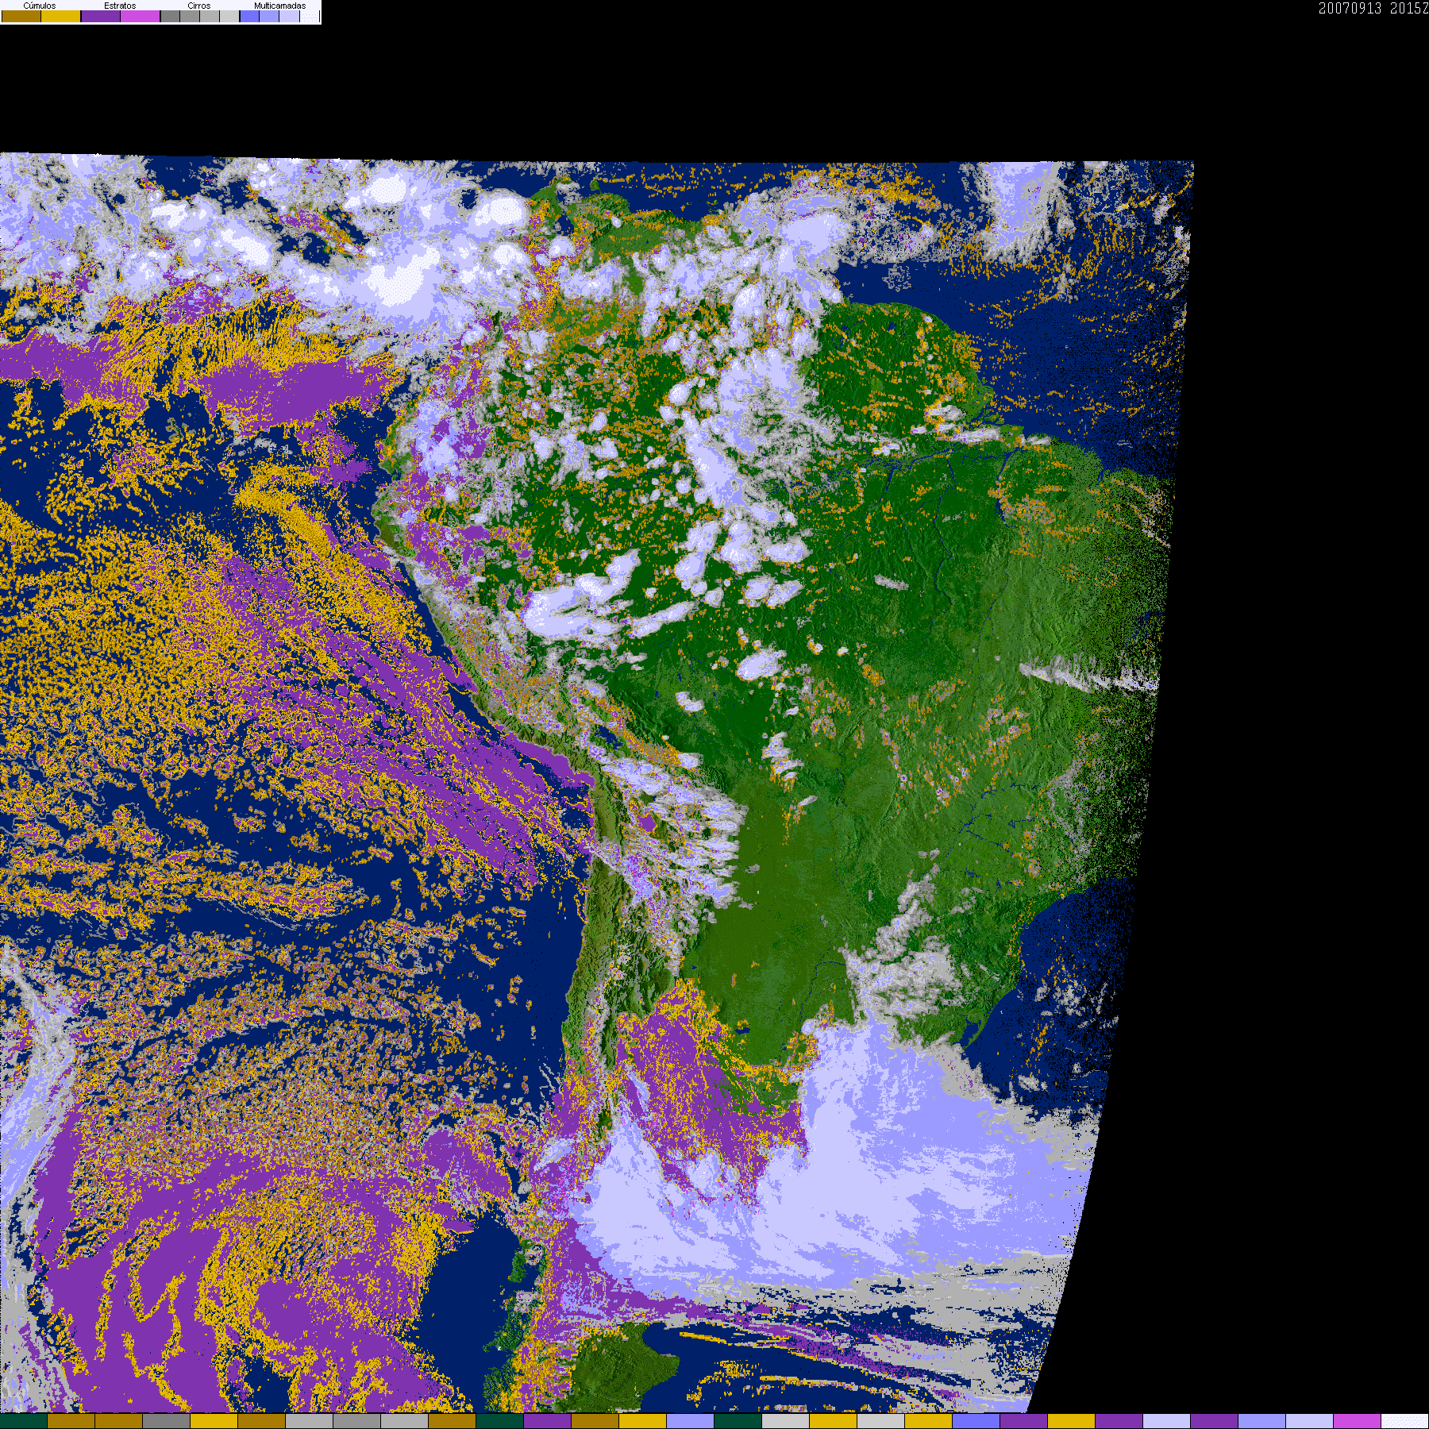Click the 'Cúmulos' legend label
The width and height of the screenshot is (1429, 1429).
(x=40, y=6)
